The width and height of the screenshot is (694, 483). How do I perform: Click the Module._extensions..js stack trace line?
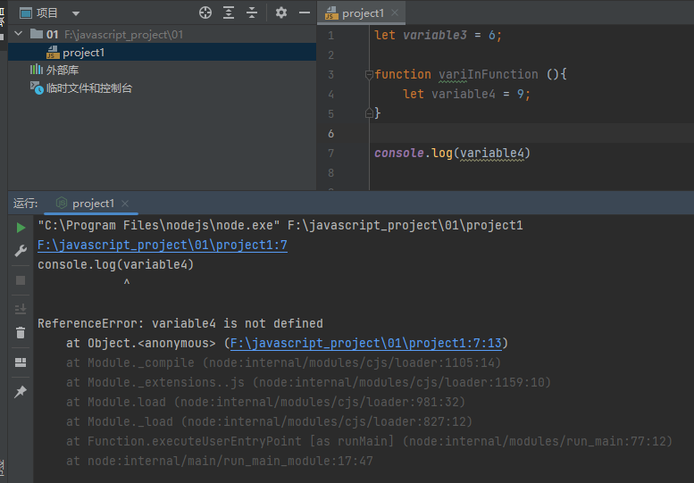308,382
